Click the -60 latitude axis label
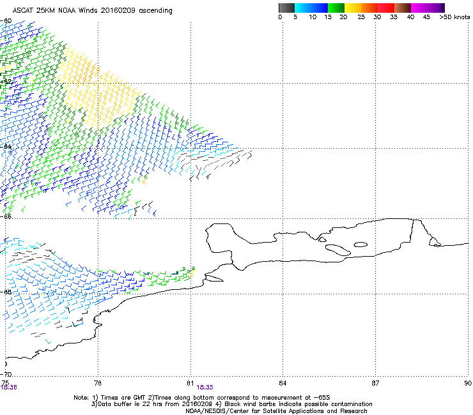 6,21
